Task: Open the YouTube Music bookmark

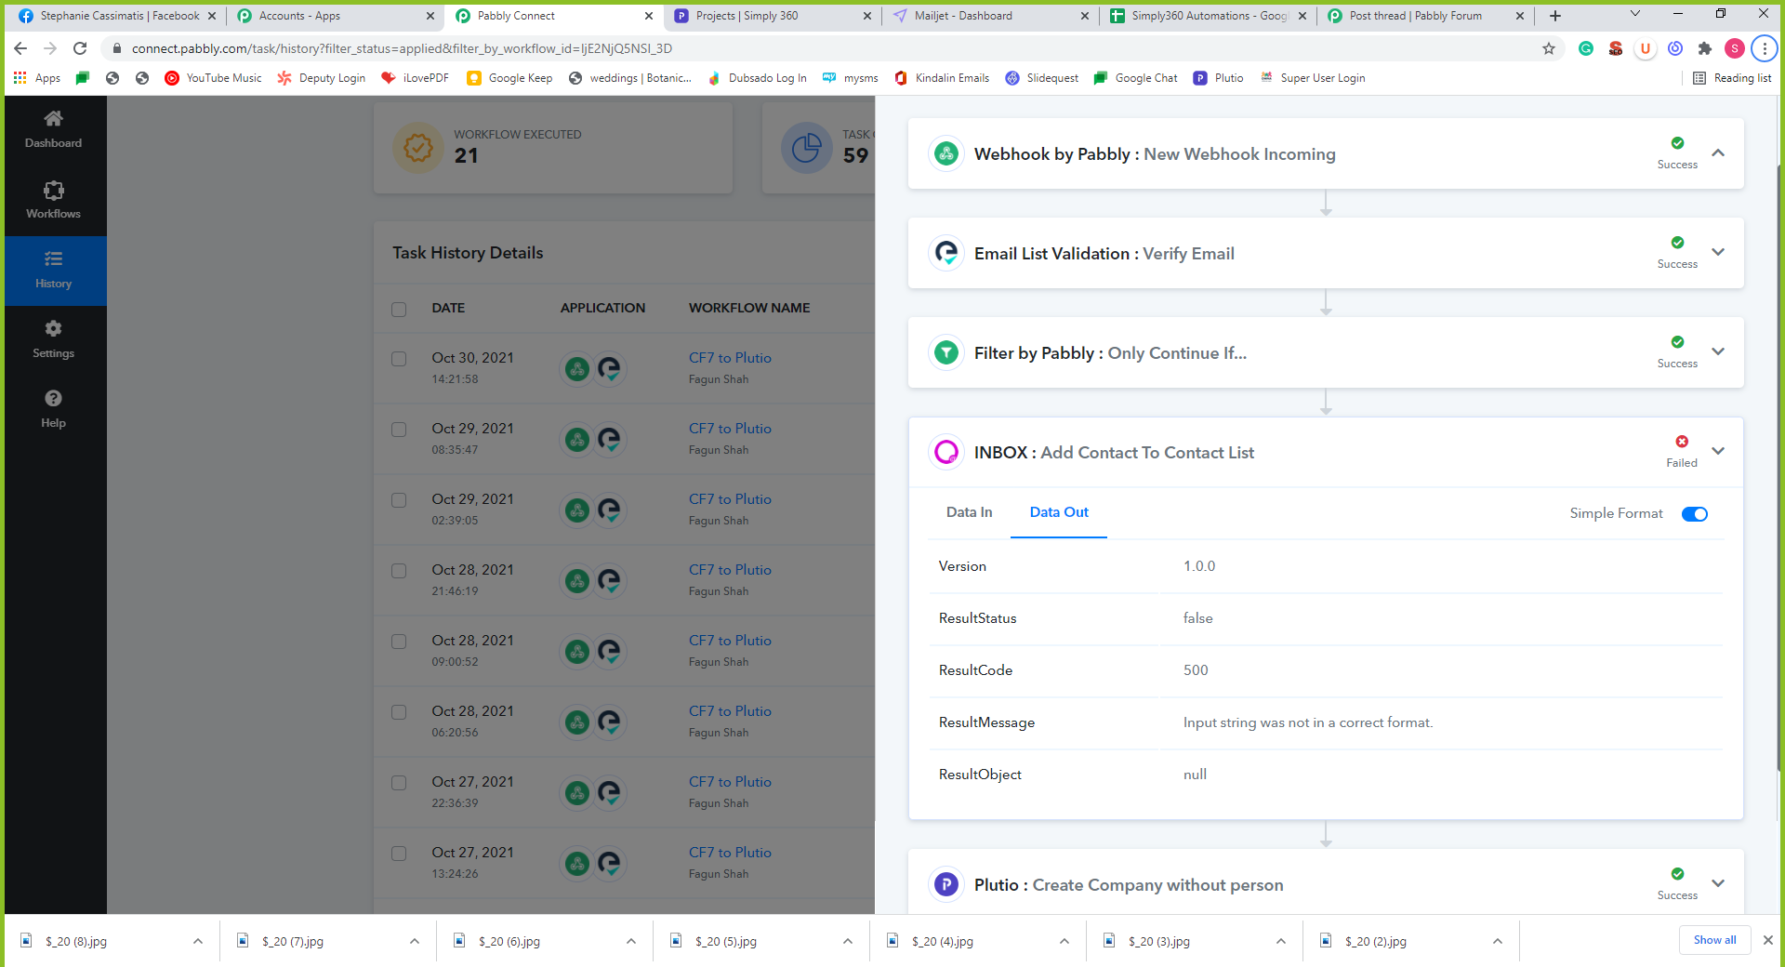Action: [x=213, y=78]
